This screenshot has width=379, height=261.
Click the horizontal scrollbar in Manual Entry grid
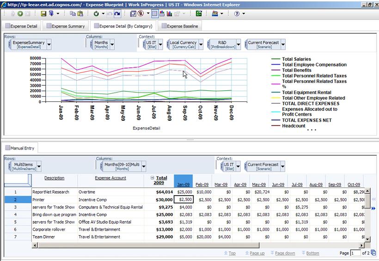tap(149, 245)
